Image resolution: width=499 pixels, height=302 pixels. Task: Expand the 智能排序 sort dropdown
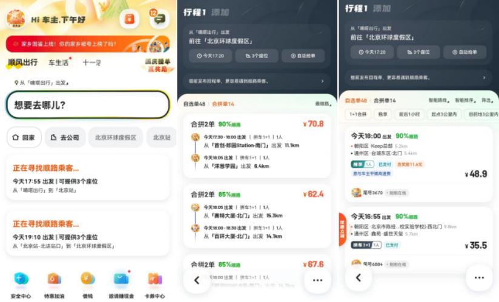tap(465, 100)
